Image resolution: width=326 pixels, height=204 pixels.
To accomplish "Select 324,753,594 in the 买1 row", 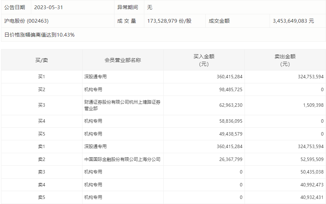I will click(311, 77).
